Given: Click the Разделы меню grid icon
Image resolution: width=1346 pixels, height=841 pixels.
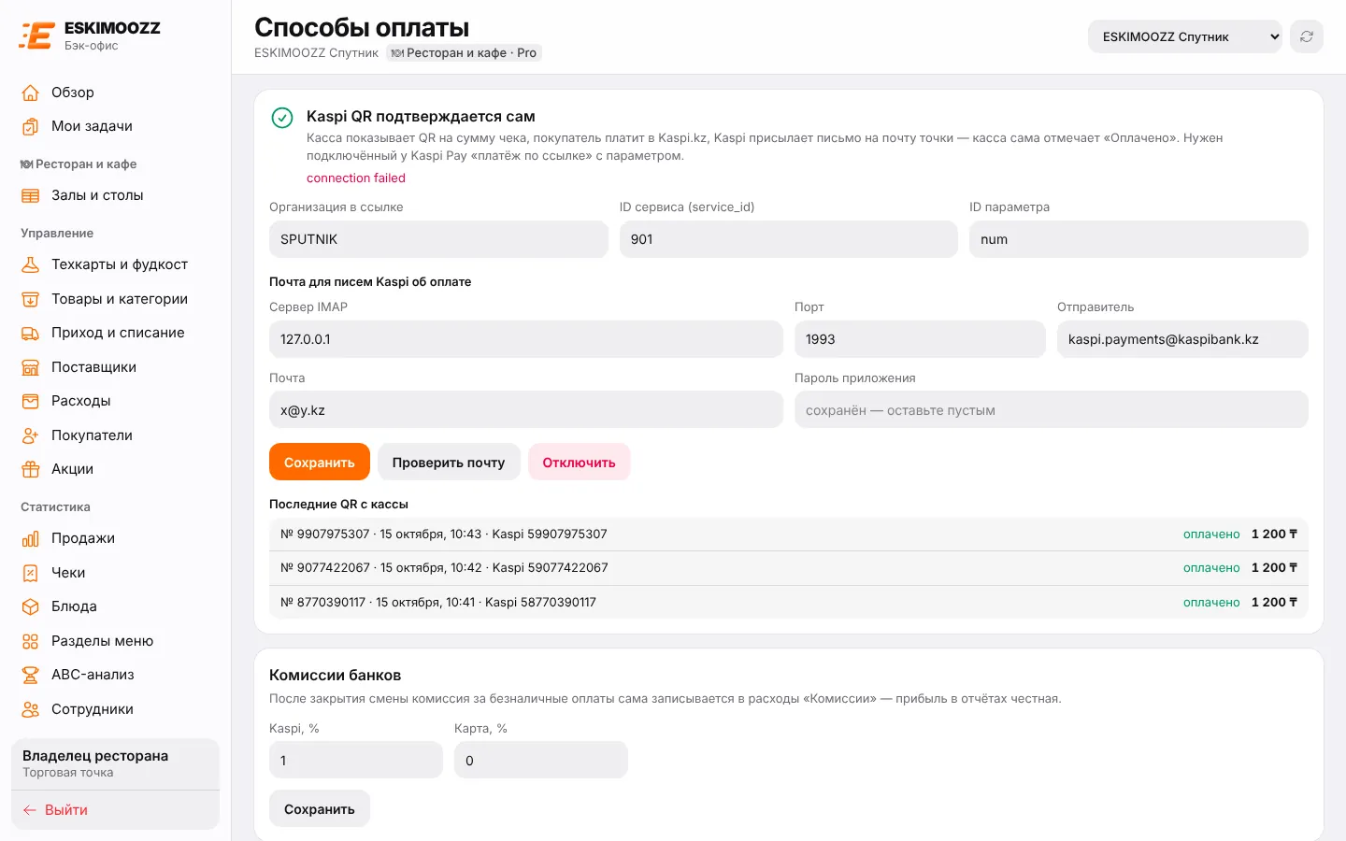Looking at the screenshot, I should point(31,641).
